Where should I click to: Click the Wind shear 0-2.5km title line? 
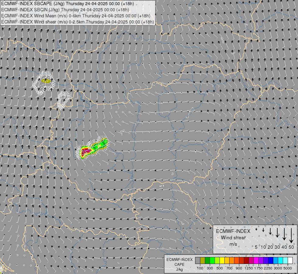pos(78,22)
